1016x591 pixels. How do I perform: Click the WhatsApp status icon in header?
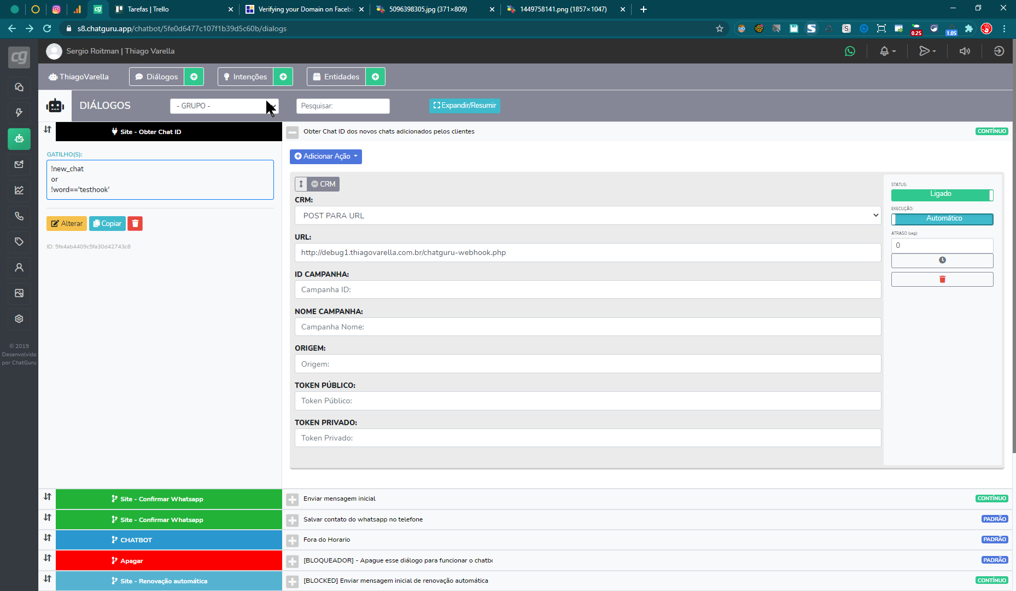850,51
